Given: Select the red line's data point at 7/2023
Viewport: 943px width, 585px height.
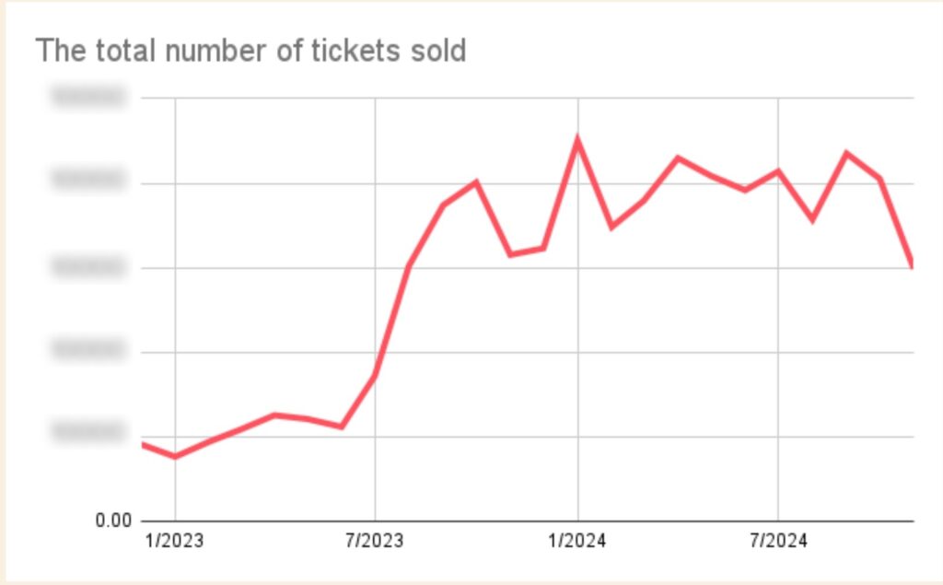Looking at the screenshot, I should tap(375, 375).
